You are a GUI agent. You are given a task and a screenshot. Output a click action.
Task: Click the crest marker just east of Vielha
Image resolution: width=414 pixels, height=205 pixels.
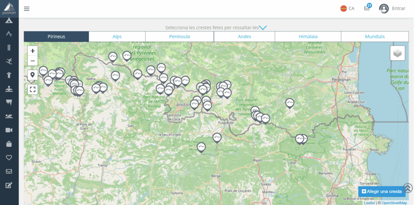pyautogui.click(x=115, y=76)
